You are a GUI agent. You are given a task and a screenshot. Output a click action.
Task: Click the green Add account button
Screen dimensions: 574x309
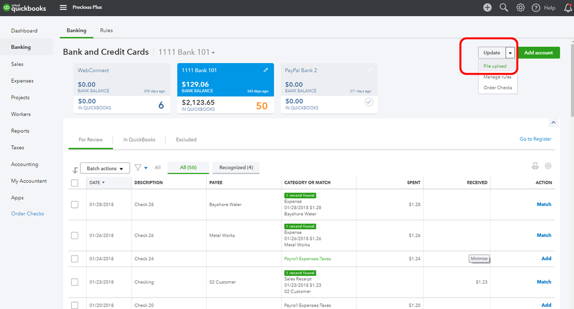[x=538, y=53]
